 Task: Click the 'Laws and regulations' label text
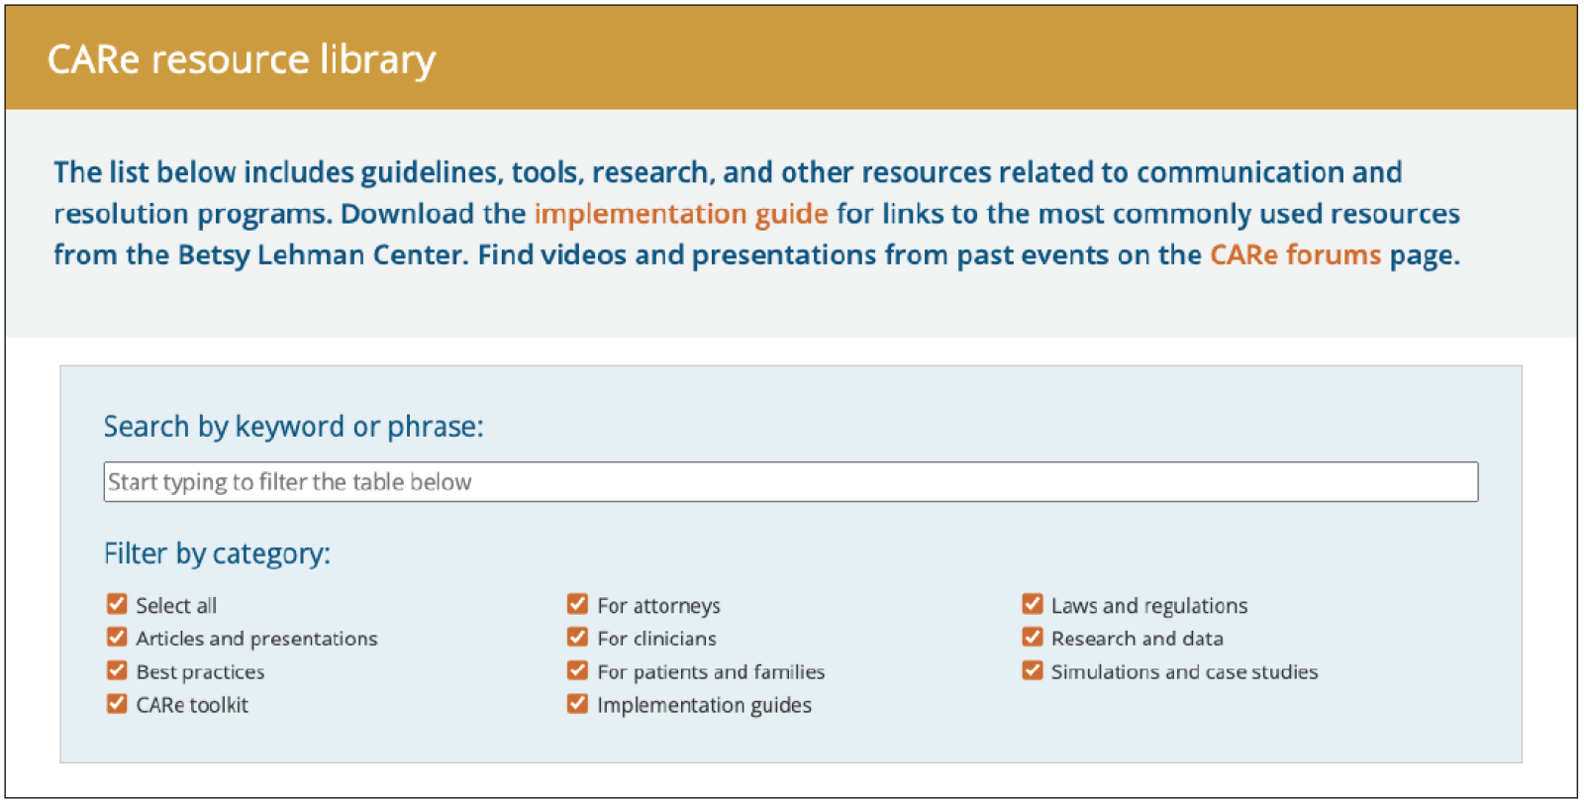coord(1148,606)
